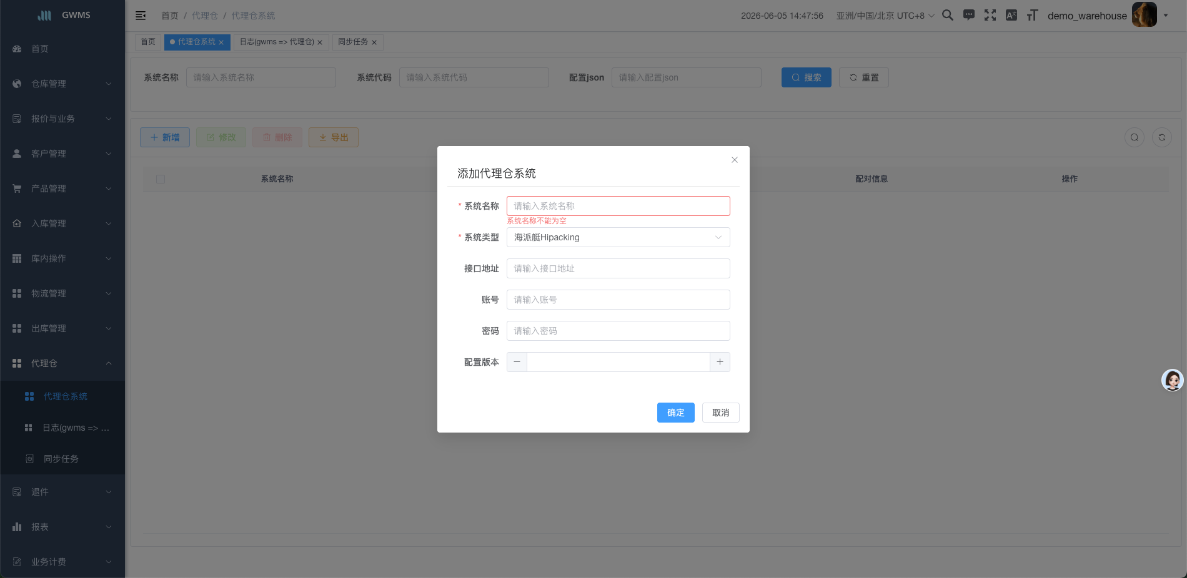Focus the 配置json search input
This screenshot has height=578, width=1187.
[687, 77]
